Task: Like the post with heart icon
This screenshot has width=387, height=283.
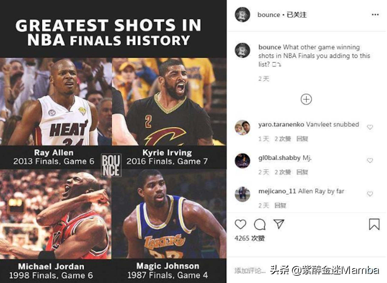Action: click(x=240, y=224)
